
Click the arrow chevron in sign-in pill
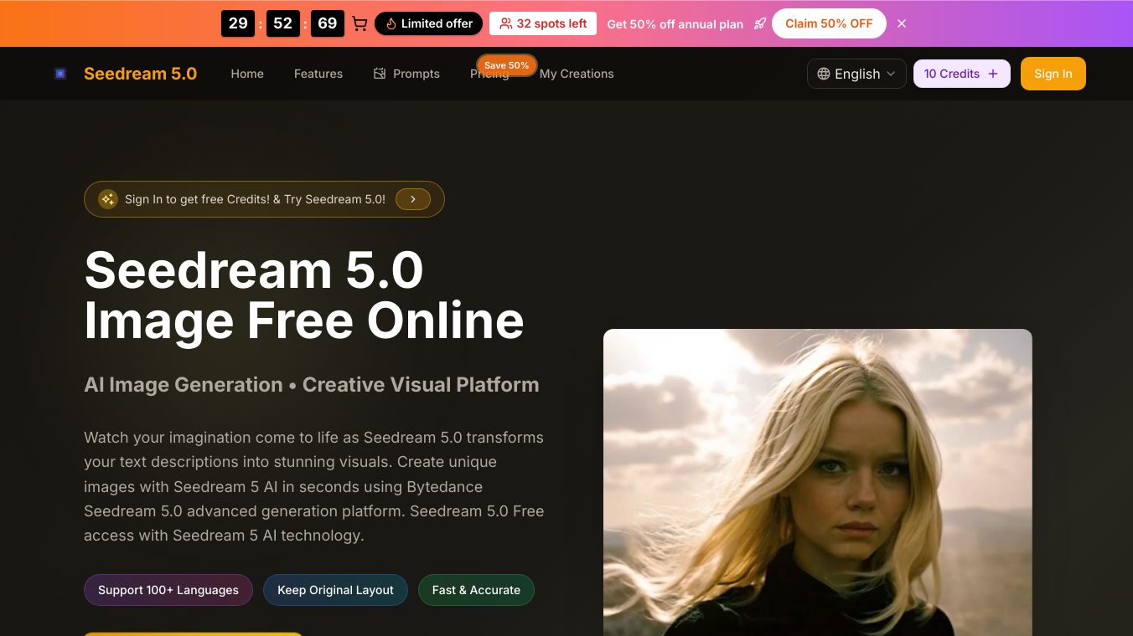pos(413,199)
